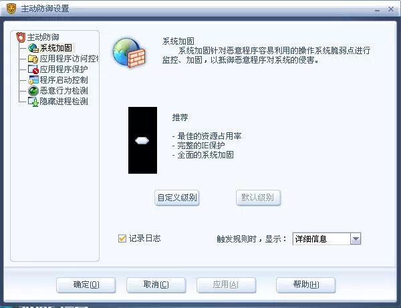The image size is (401, 308).
Task: Open the 详细信息 dropdown arrow
Action: coord(356,239)
